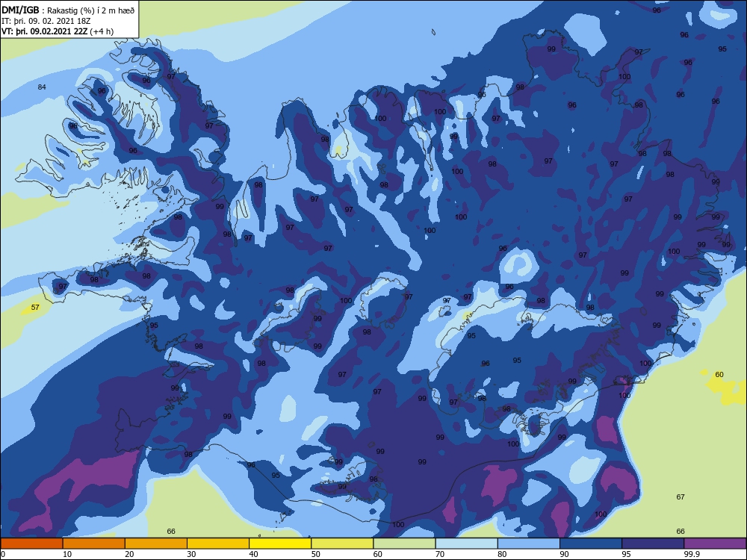This screenshot has height=560, width=747.
Task: Select the navy 95–99.9 legend swatch
Action: coord(653,544)
